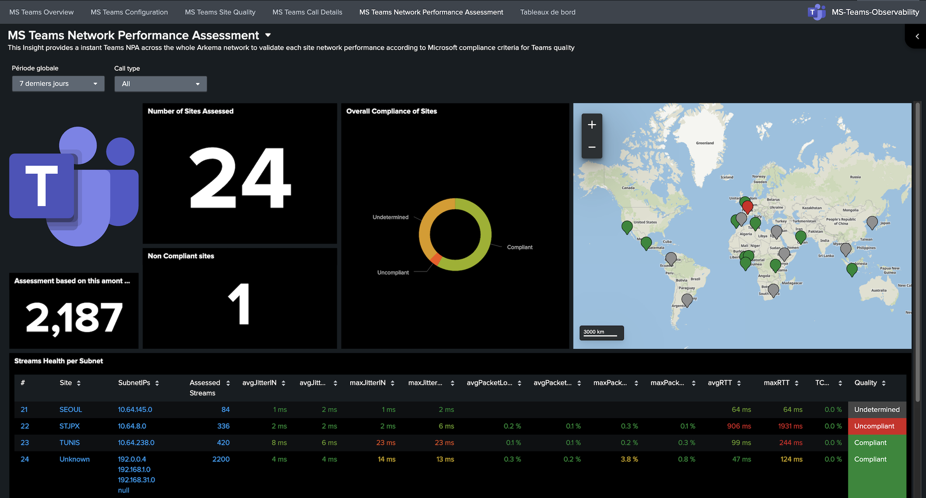Image resolution: width=926 pixels, height=498 pixels.
Task: Click the subnet link 10.64.8.0
Action: click(132, 426)
